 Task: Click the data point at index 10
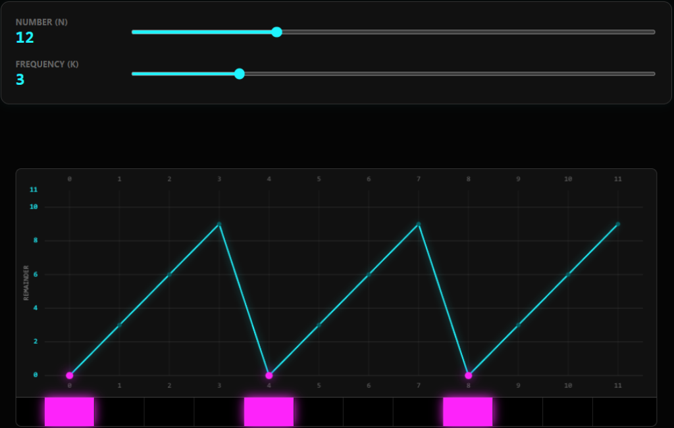(x=568, y=274)
